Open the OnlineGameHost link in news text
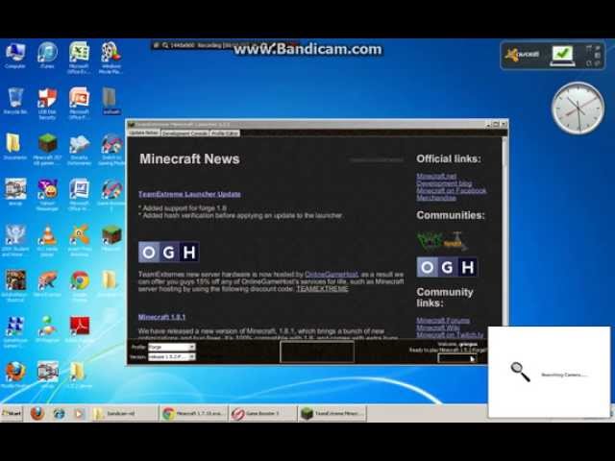This screenshot has width=615, height=461. click(332, 275)
